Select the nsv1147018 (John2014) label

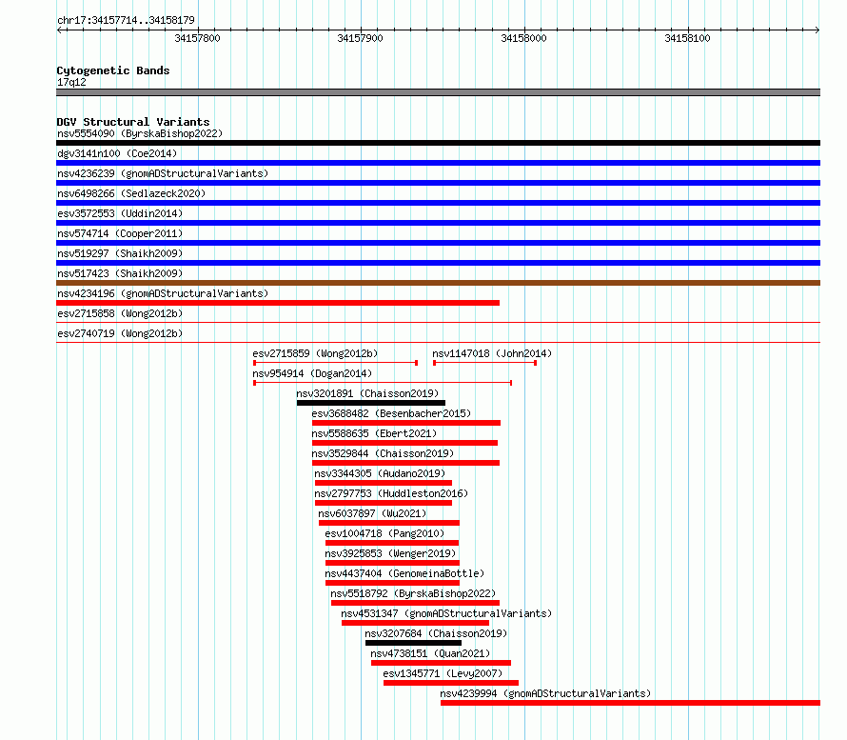pyautogui.click(x=492, y=353)
